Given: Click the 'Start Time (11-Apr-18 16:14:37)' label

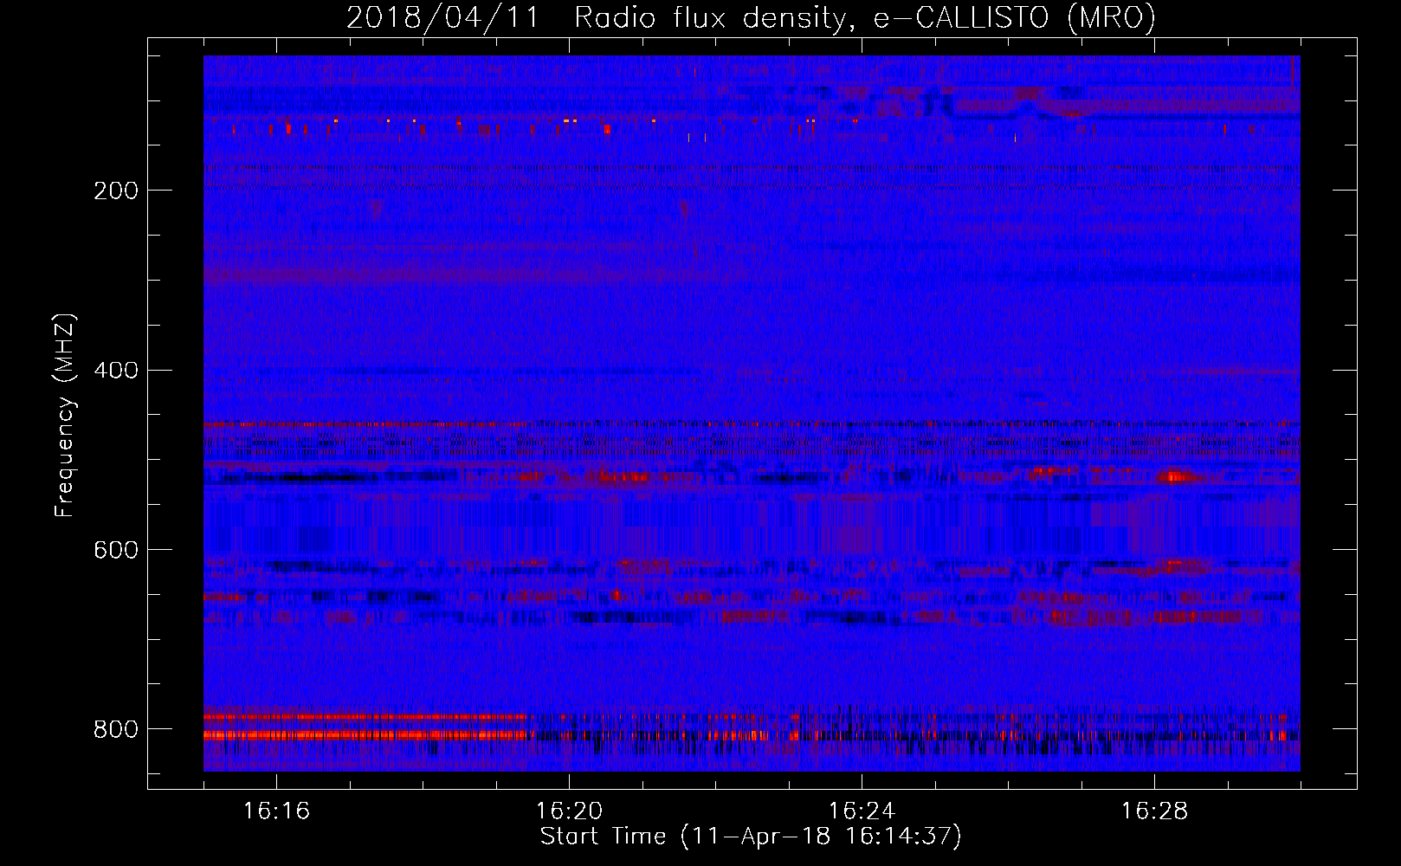Looking at the screenshot, I should coord(751,837).
